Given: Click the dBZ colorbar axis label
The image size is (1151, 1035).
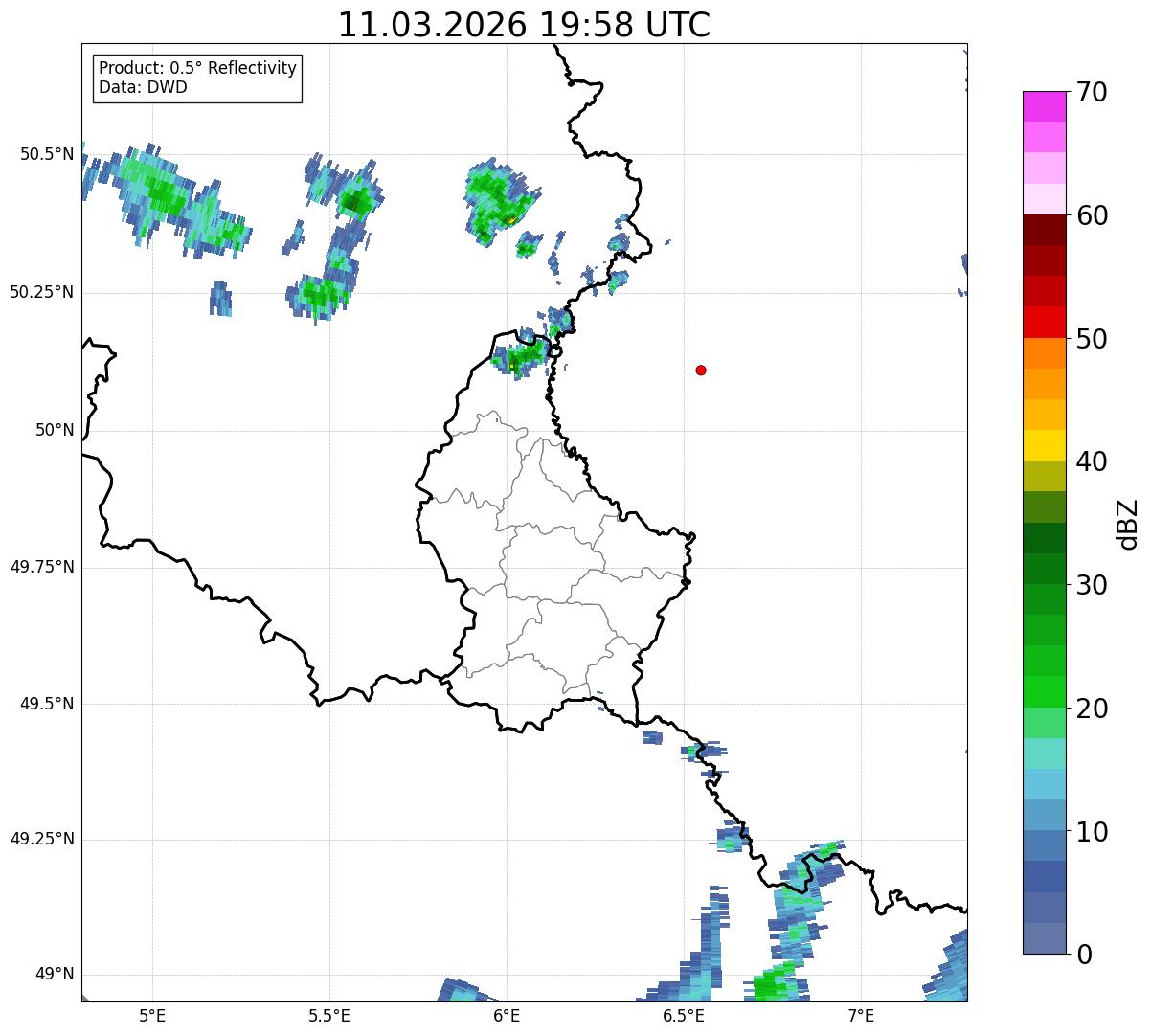Looking at the screenshot, I should pos(1127,523).
